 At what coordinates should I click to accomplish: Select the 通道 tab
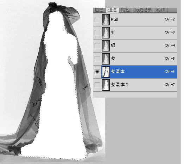coord(113,10)
